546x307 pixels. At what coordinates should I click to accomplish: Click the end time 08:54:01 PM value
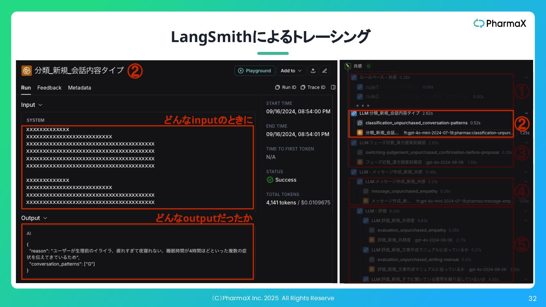pyautogui.click(x=298, y=134)
